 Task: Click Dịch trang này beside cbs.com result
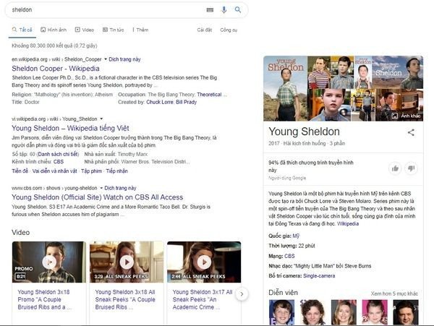coord(120,188)
